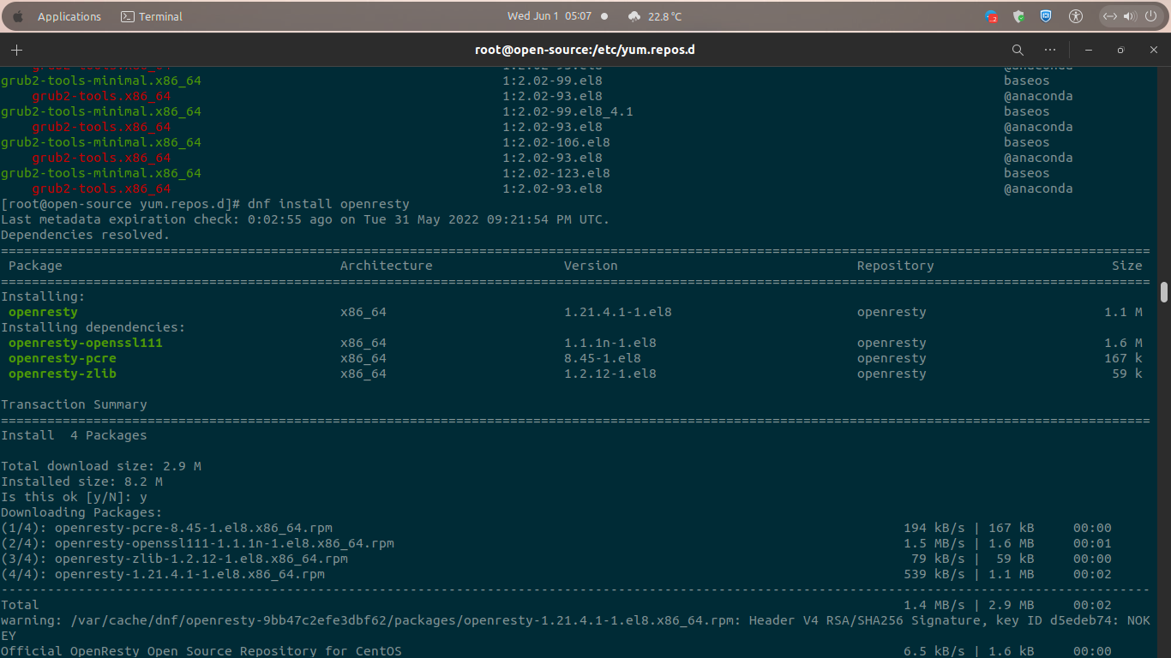1171x658 pixels.
Task: Open the accessibility menu icon
Action: pos(1077,16)
